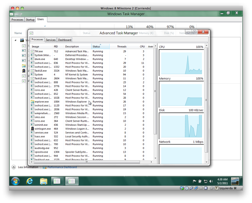Select the svchost.exe row with PID 836

coord(92,63)
